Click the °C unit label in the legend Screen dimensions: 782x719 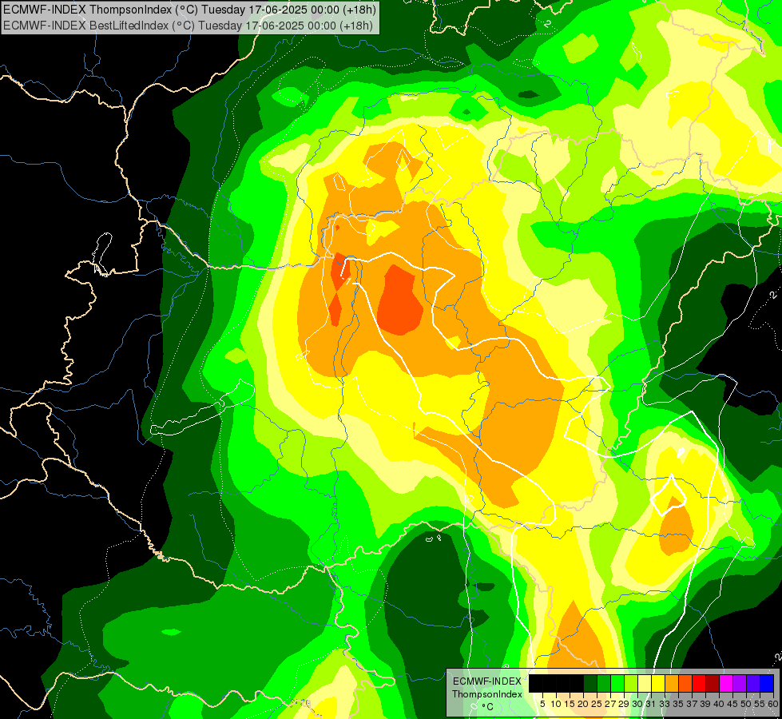click(x=487, y=707)
